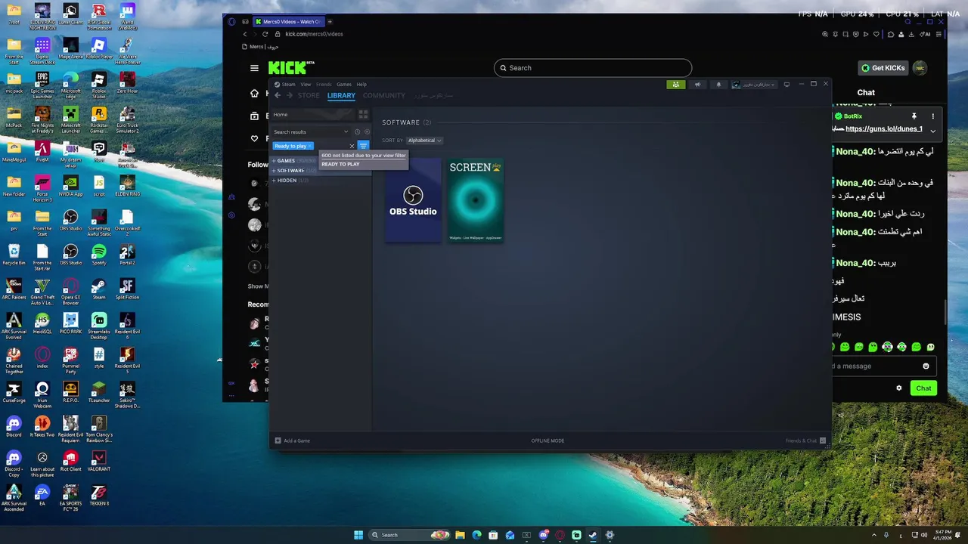Remove the 'Ready to play' filter tag
The image size is (968, 544).
point(309,146)
